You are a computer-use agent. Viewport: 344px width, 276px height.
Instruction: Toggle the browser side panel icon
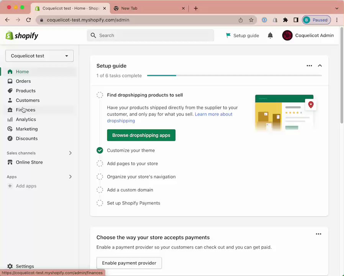tap(296, 20)
